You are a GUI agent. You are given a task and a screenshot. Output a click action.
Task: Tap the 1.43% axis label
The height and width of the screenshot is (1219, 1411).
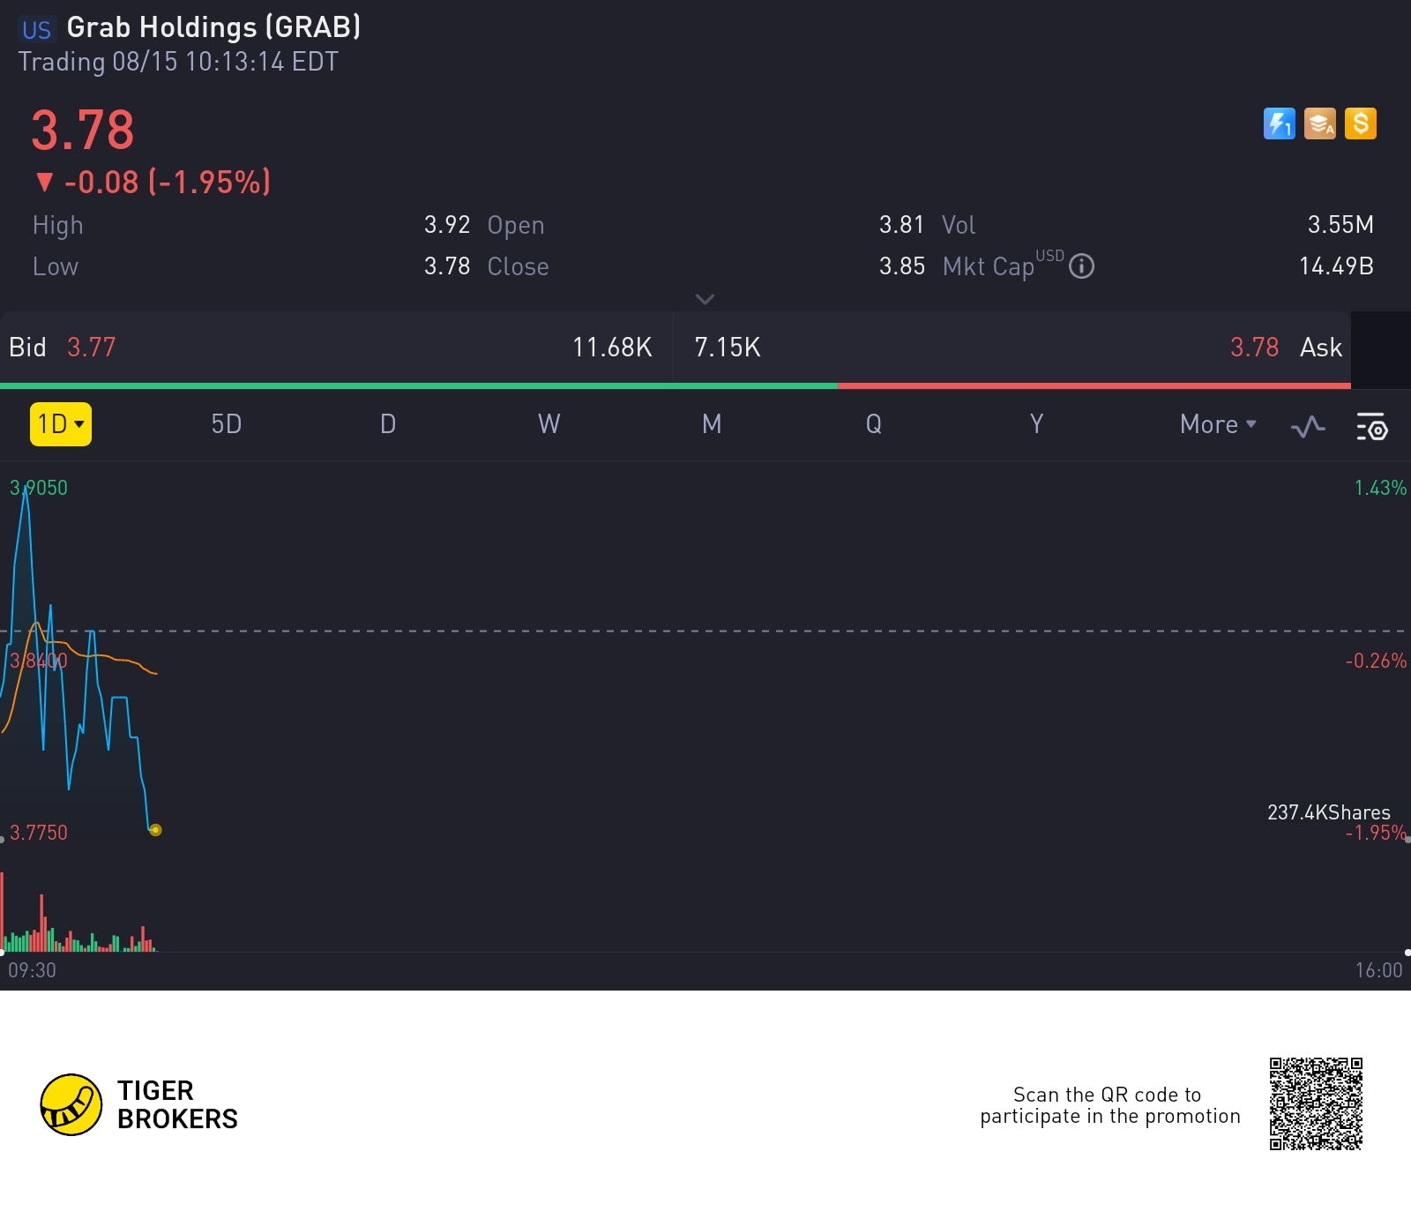(x=1380, y=488)
